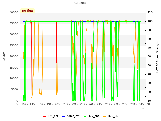Click the 20000 tick on left axis
This screenshot has width=161, height=121.
point(14,56)
